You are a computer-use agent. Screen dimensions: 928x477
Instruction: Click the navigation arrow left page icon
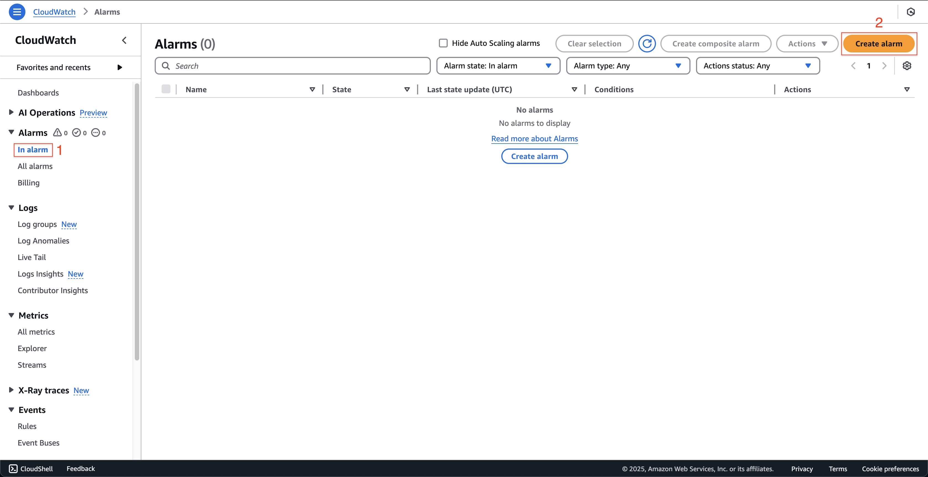tap(853, 66)
